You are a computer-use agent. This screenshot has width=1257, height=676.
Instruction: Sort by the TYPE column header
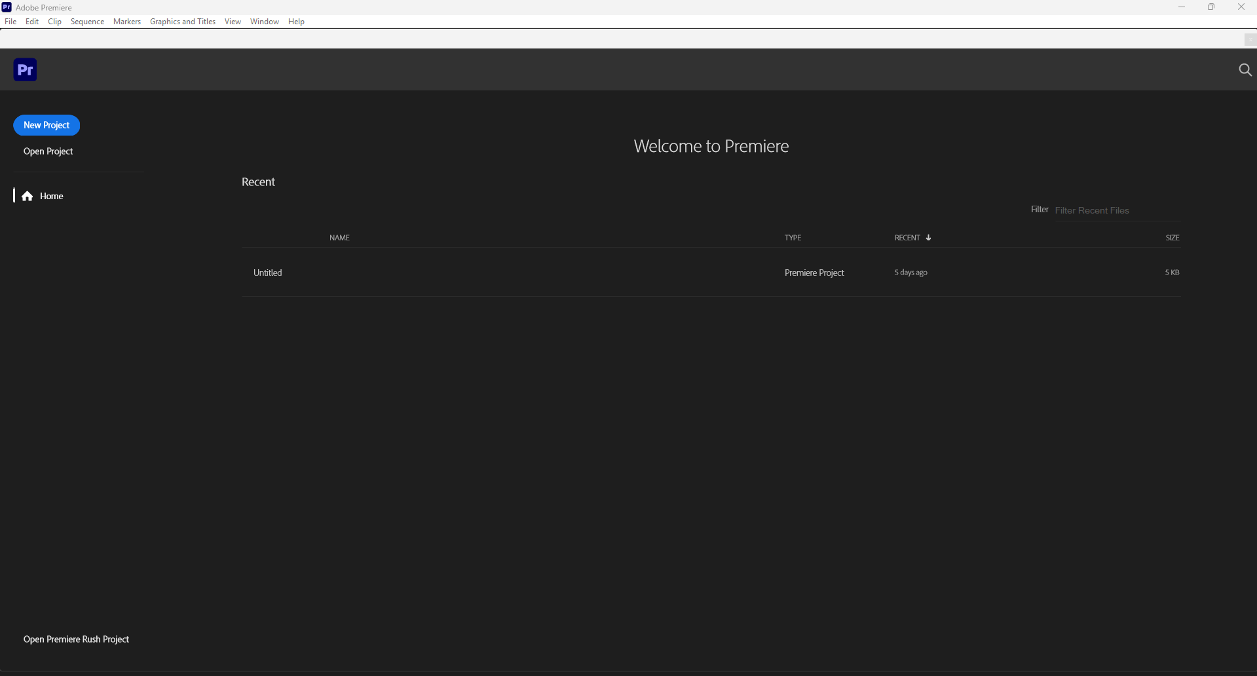[x=793, y=237]
